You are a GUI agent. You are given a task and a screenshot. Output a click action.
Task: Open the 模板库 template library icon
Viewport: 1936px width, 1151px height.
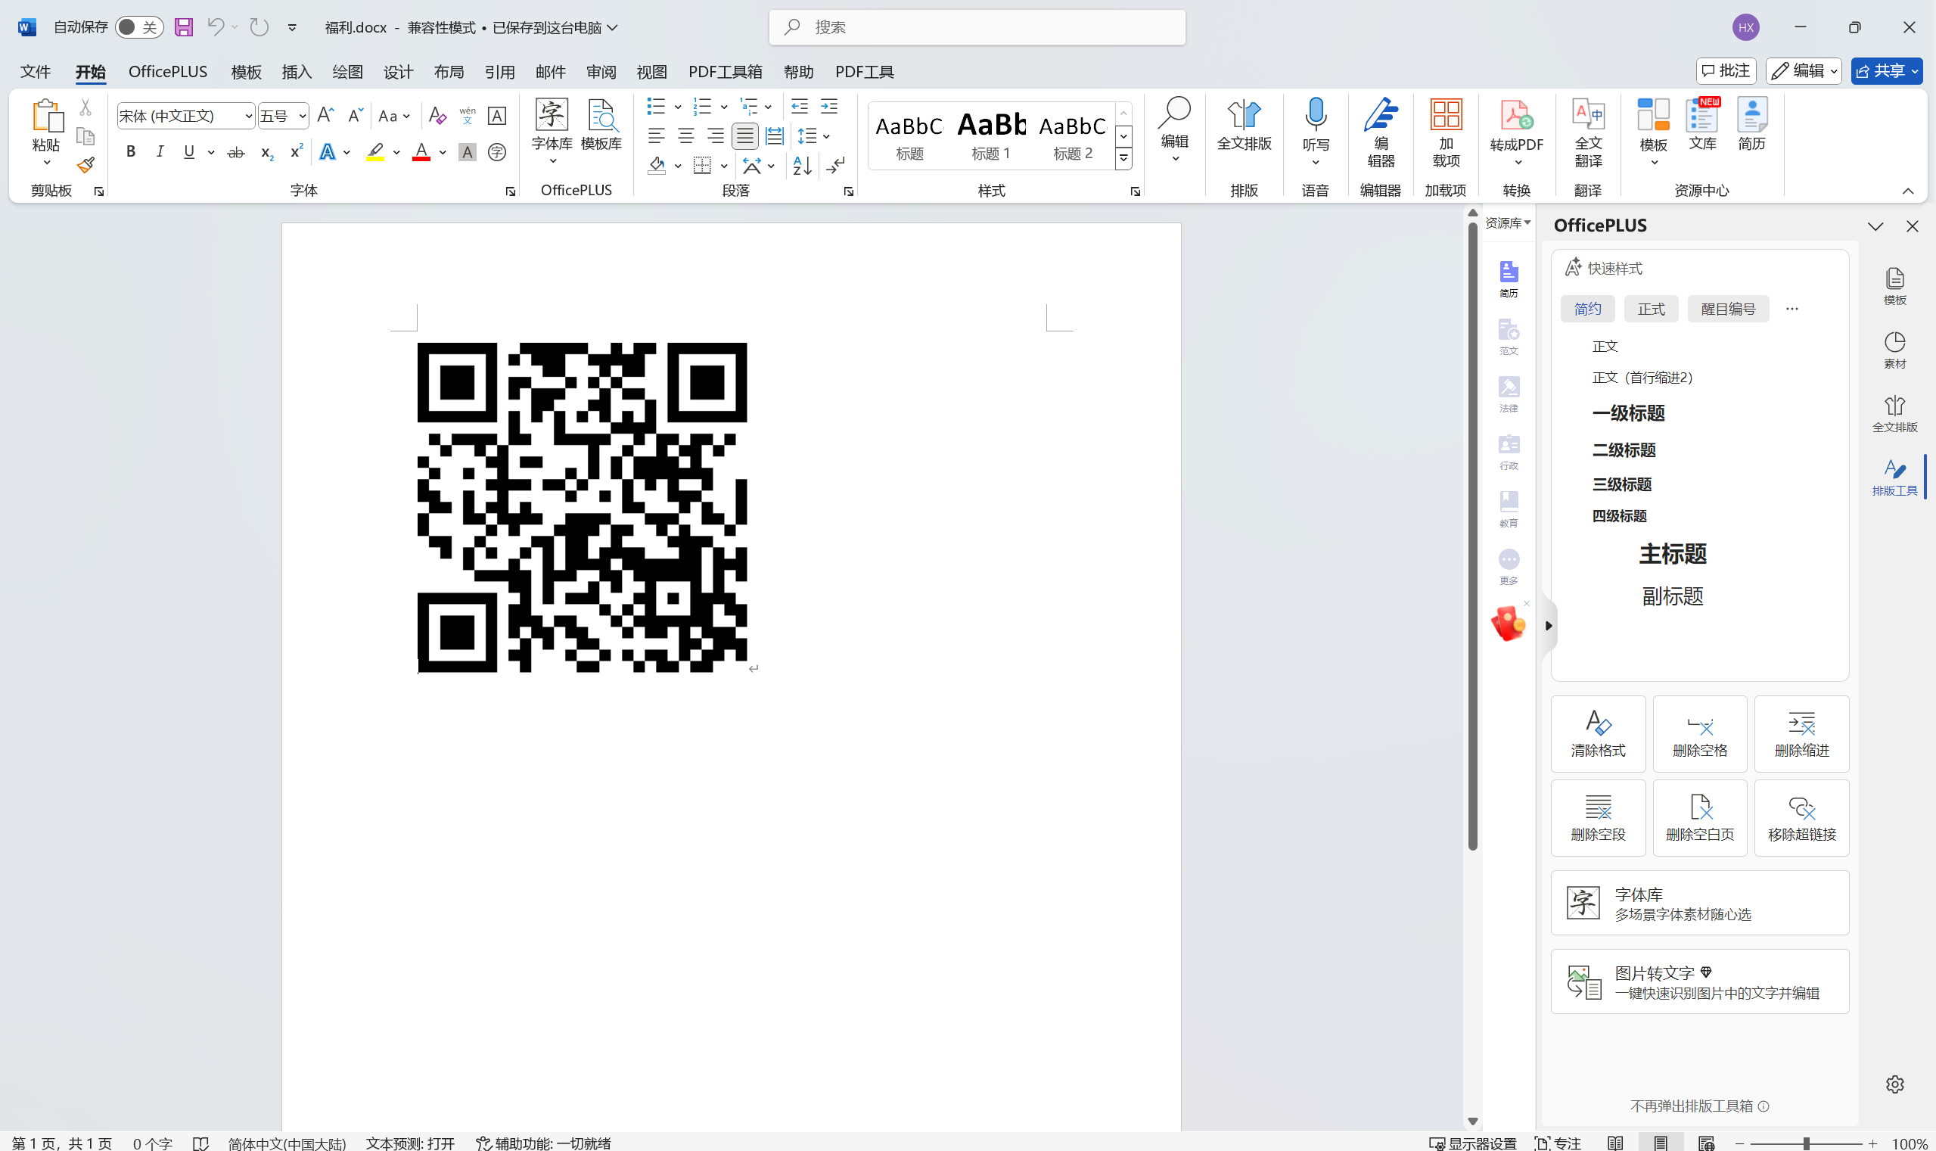click(x=601, y=124)
